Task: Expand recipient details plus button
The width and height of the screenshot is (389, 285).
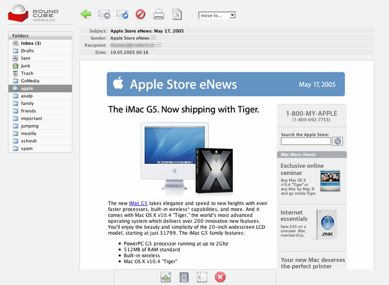Action: pyautogui.click(x=158, y=44)
